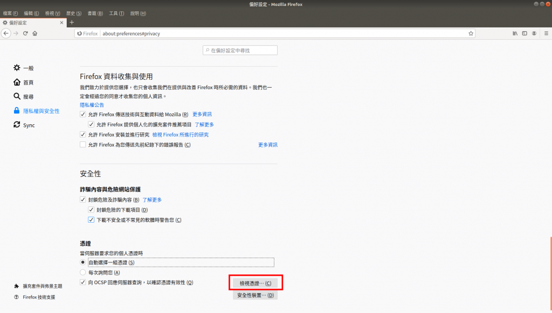
Task: Open the 說明 menu
Action: point(138,13)
